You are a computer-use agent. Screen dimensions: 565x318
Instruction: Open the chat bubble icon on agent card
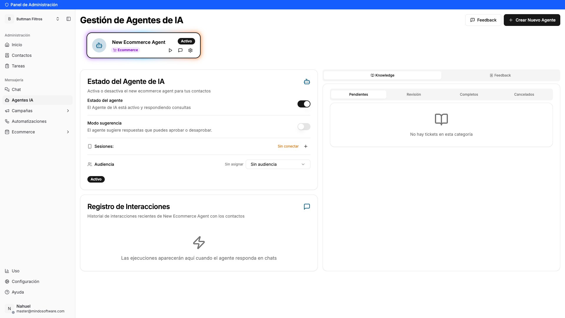(180, 50)
